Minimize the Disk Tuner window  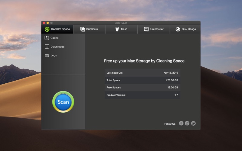coord(48,23)
